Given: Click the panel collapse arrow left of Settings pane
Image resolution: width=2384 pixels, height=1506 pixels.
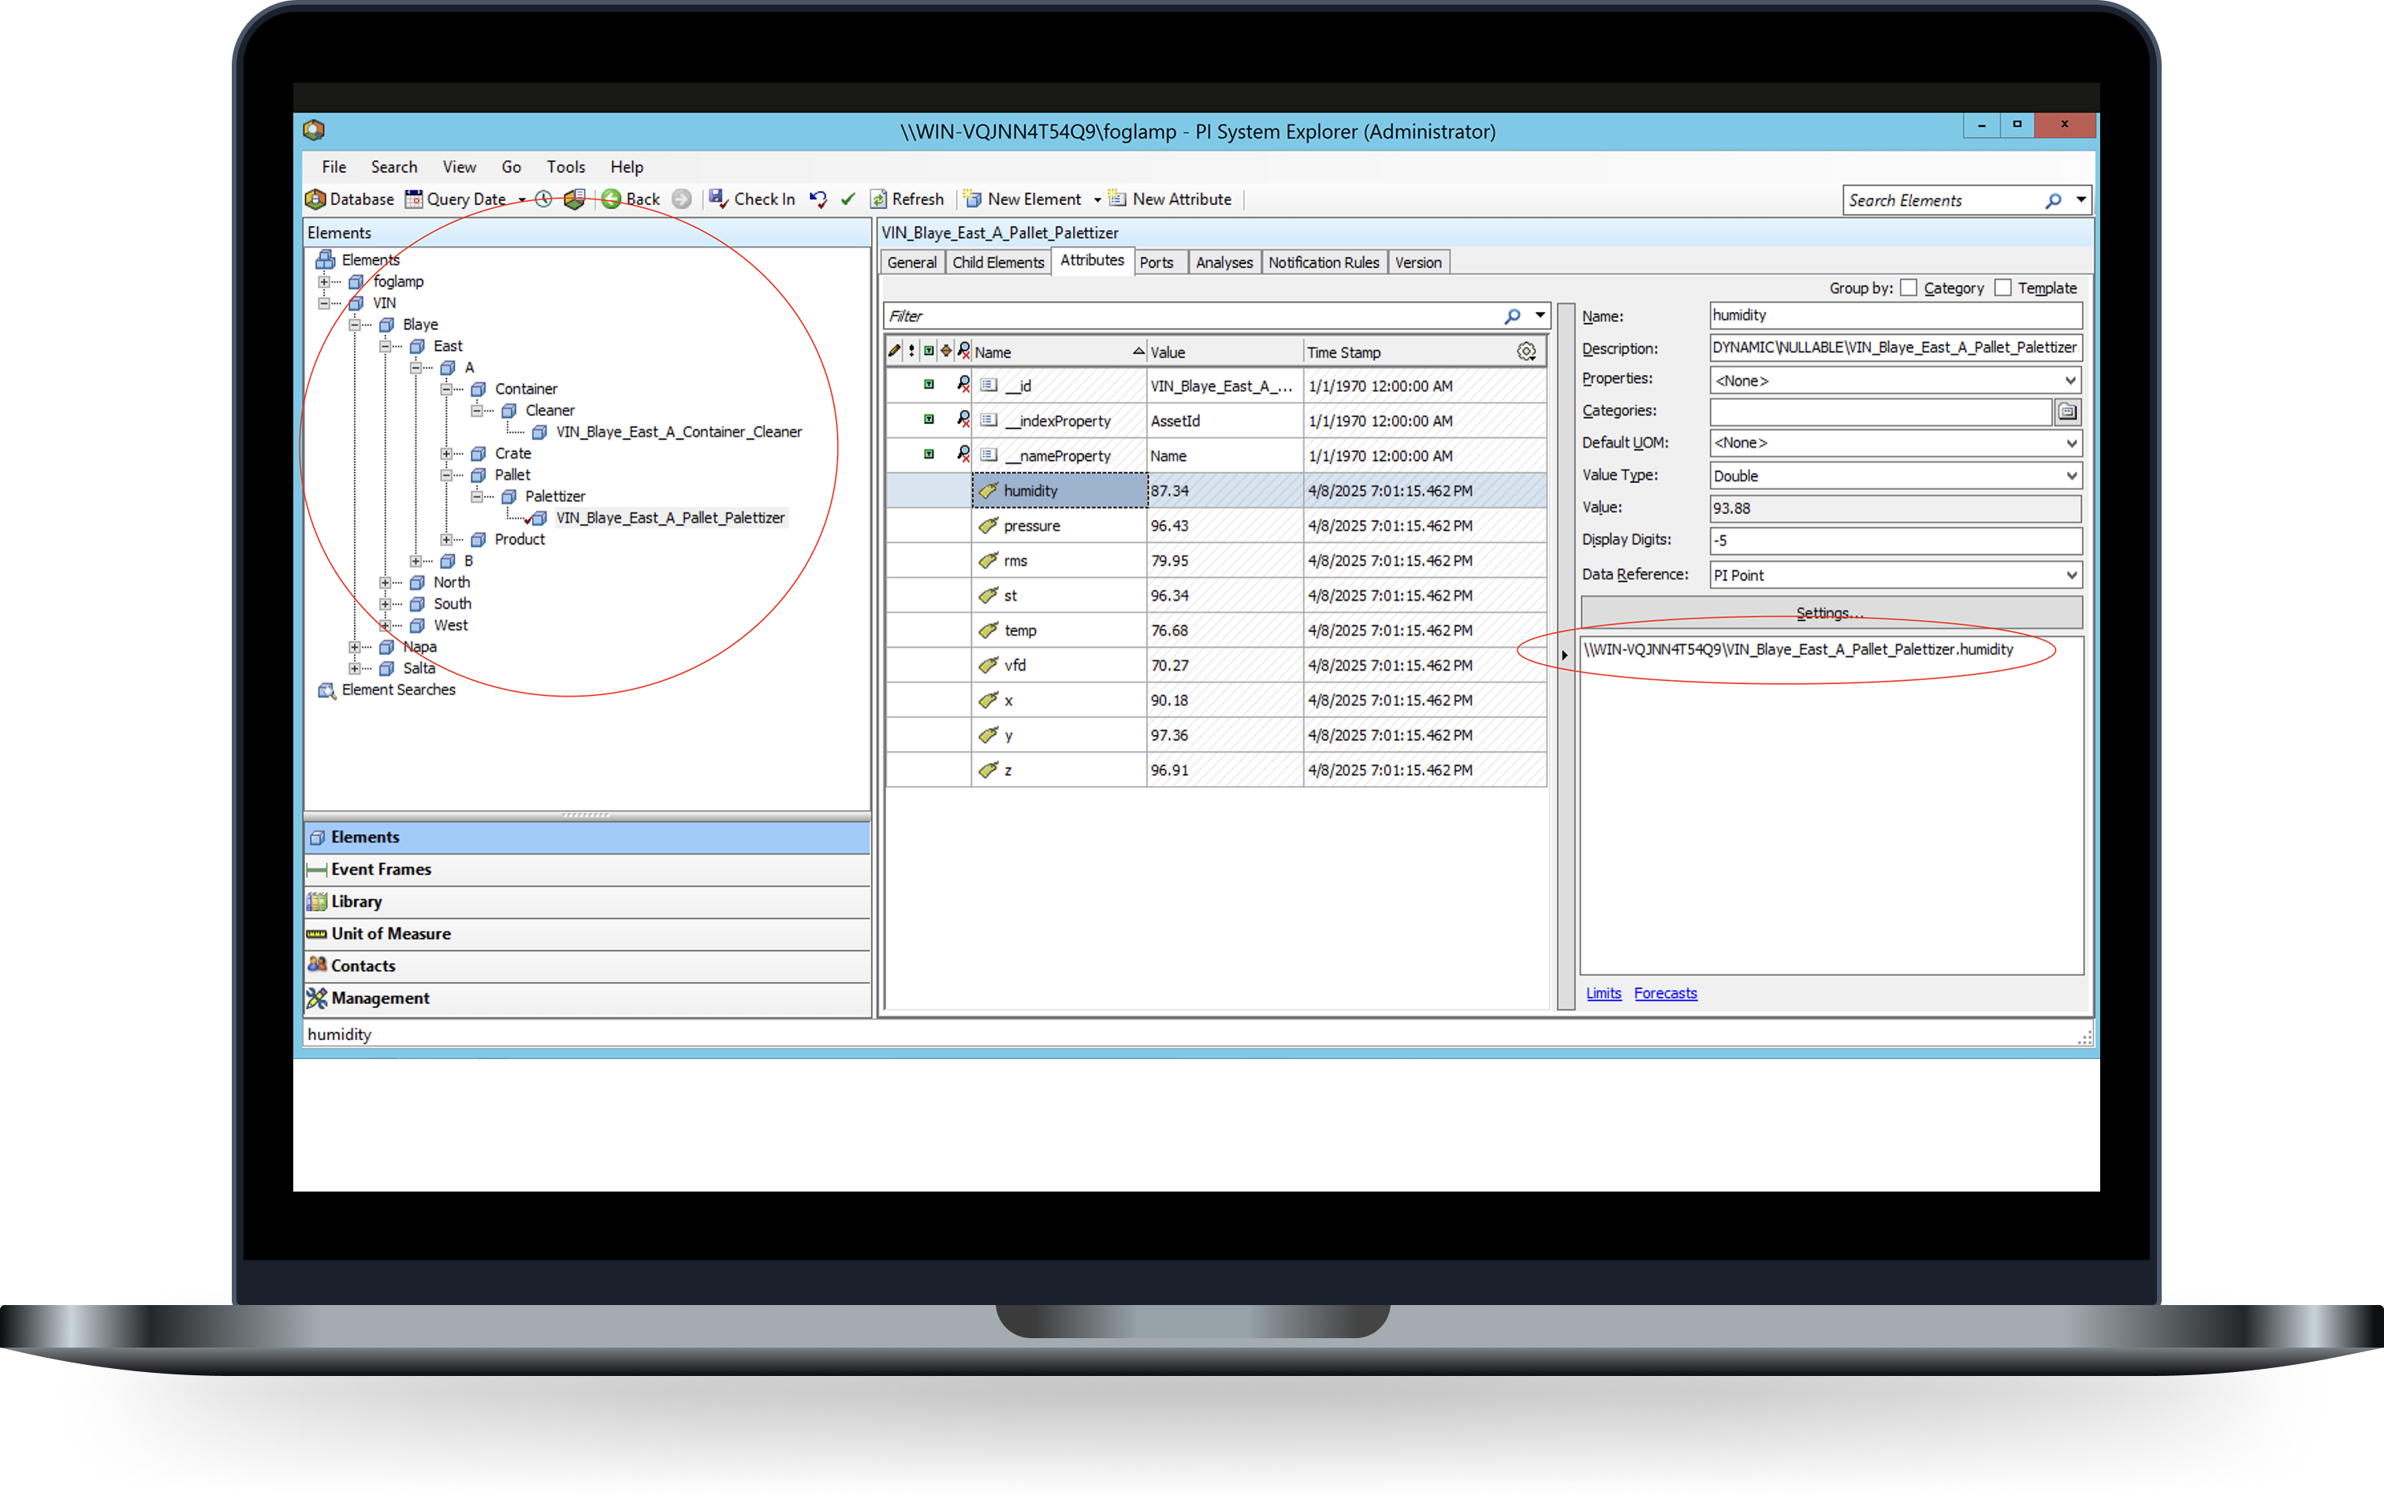Looking at the screenshot, I should [1565, 655].
